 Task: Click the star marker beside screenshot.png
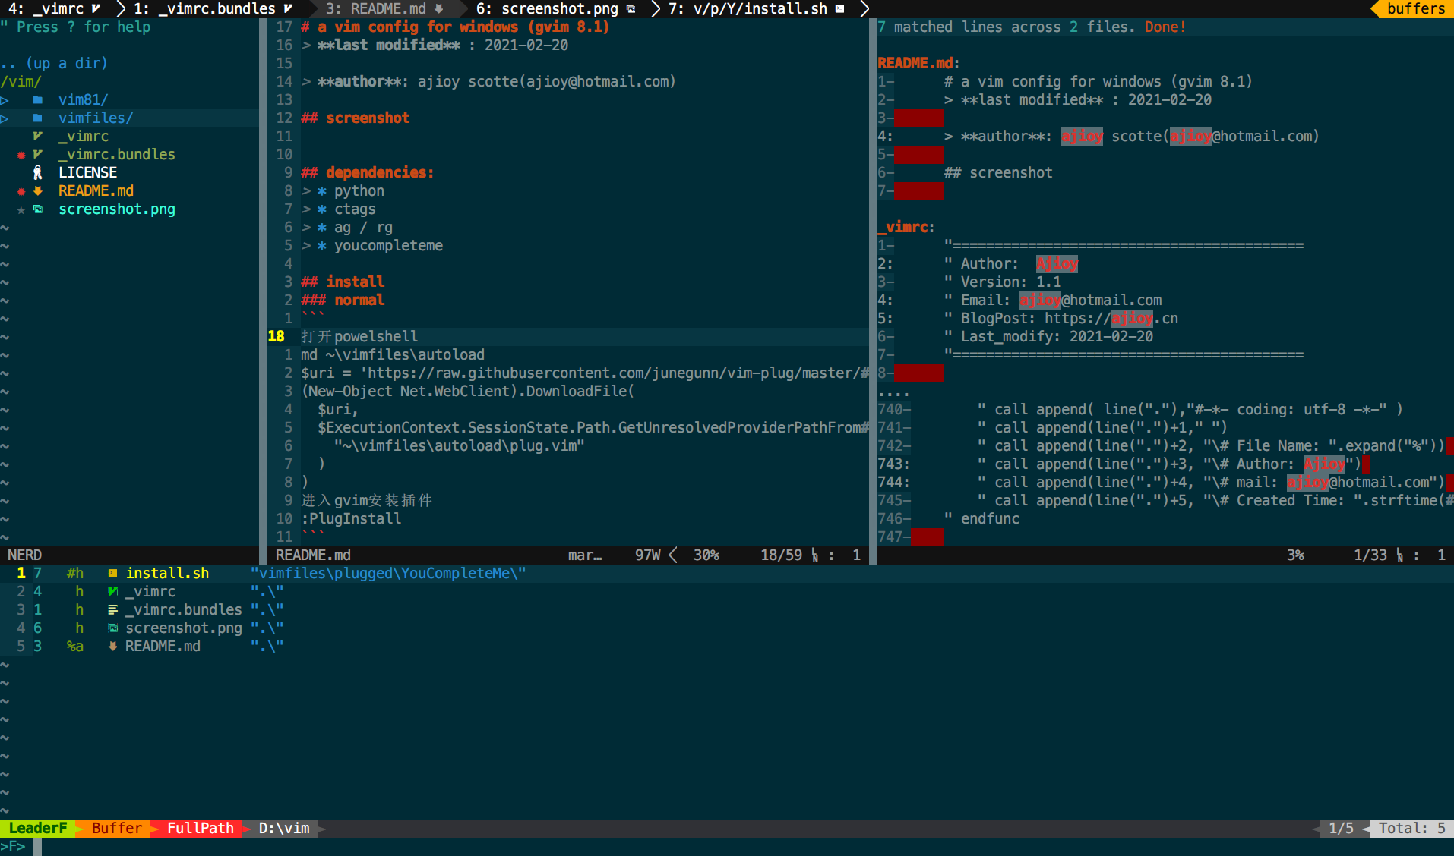(x=21, y=209)
